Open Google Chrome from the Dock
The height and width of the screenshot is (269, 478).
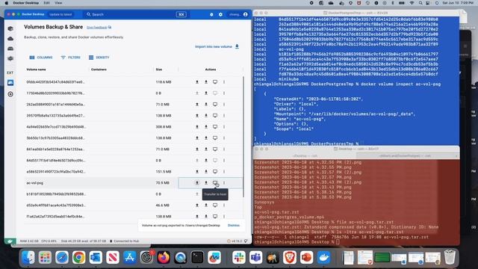[78, 257]
